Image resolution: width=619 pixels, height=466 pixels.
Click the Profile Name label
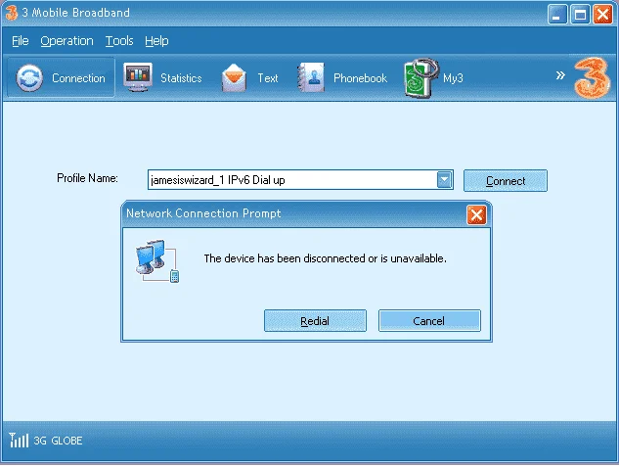click(87, 178)
